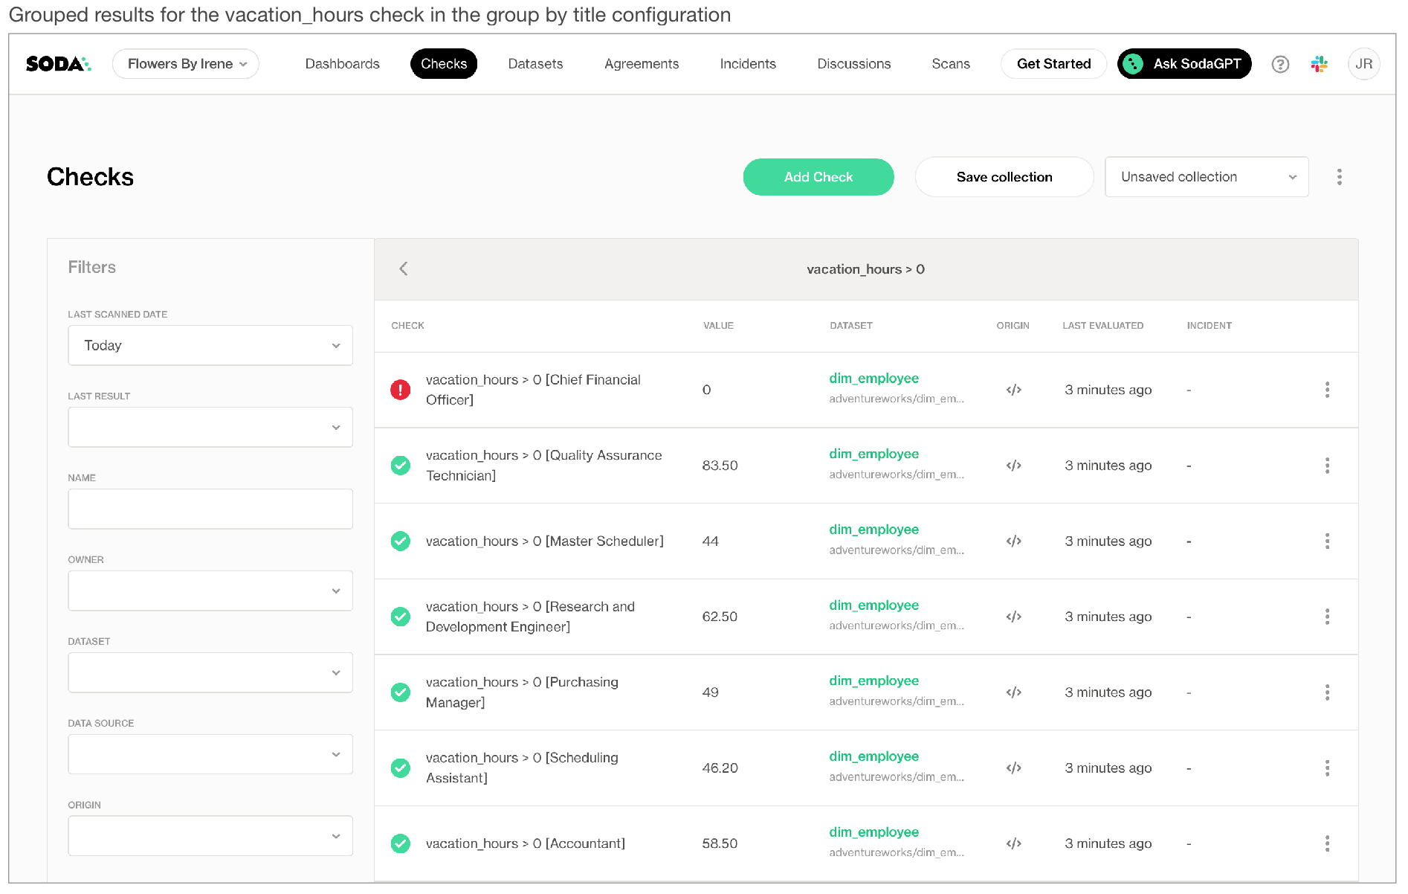Viewport: 1408px width, 894px height.
Task: Open the Slack integration icon
Action: point(1320,64)
